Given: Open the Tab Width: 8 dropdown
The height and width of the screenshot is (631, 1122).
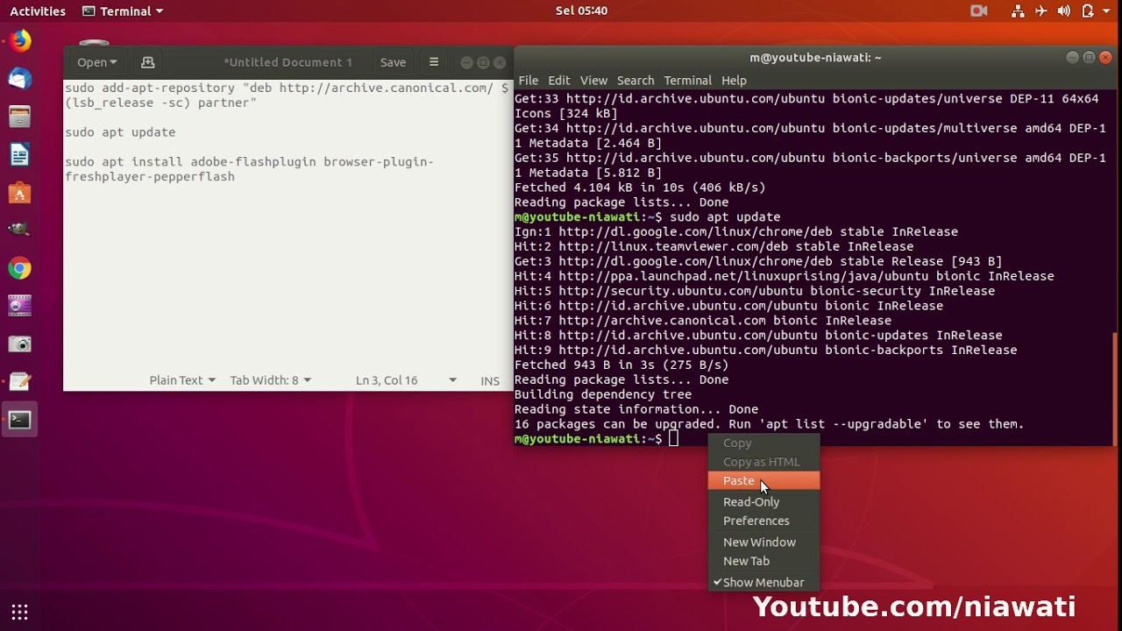Looking at the screenshot, I should click(x=270, y=380).
